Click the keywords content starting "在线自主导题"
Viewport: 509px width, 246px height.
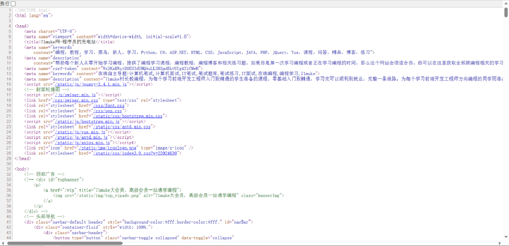207,74
